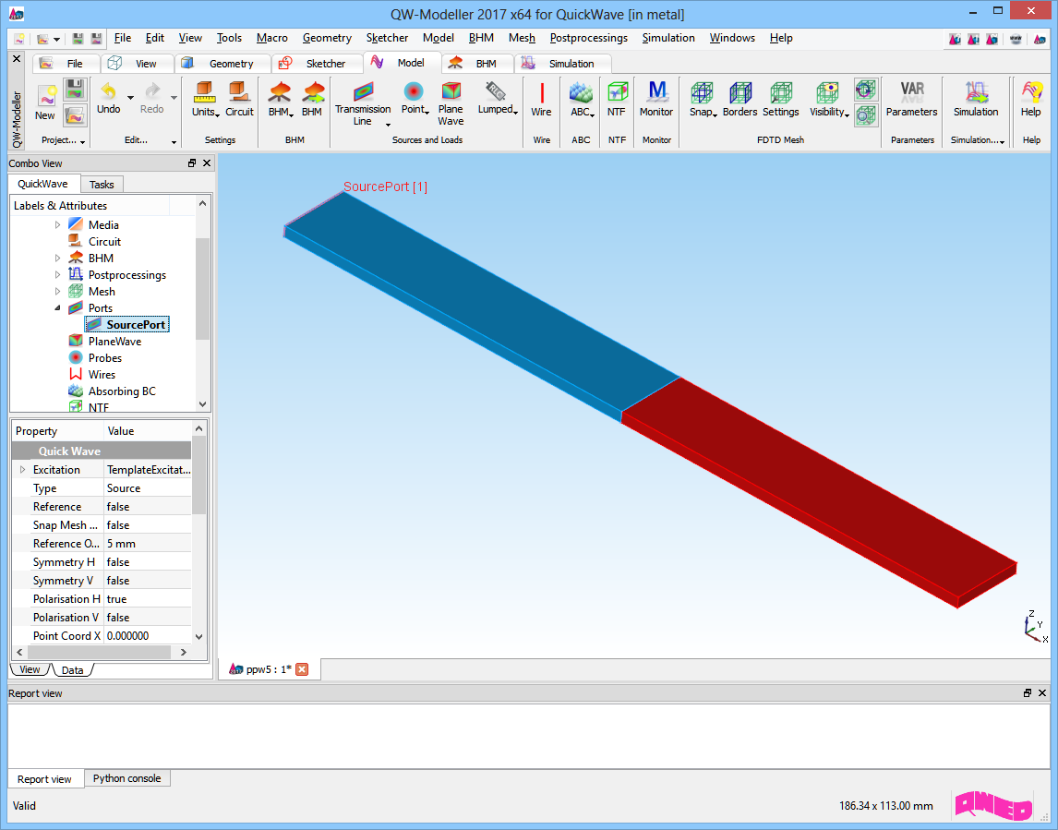Open the VAR Parameters tool
This screenshot has height=830, width=1058.
[x=911, y=99]
